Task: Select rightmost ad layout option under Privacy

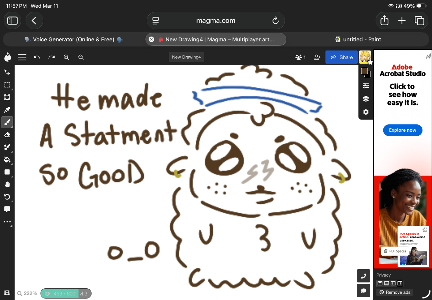Action: (x=400, y=283)
